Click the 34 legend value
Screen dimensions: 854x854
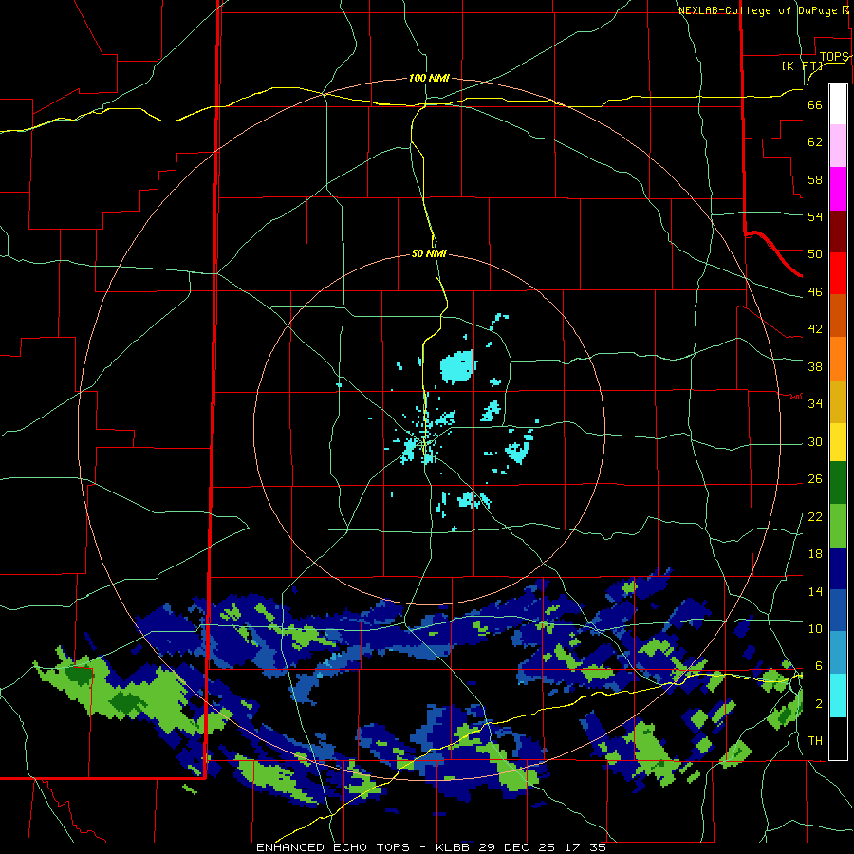click(815, 404)
